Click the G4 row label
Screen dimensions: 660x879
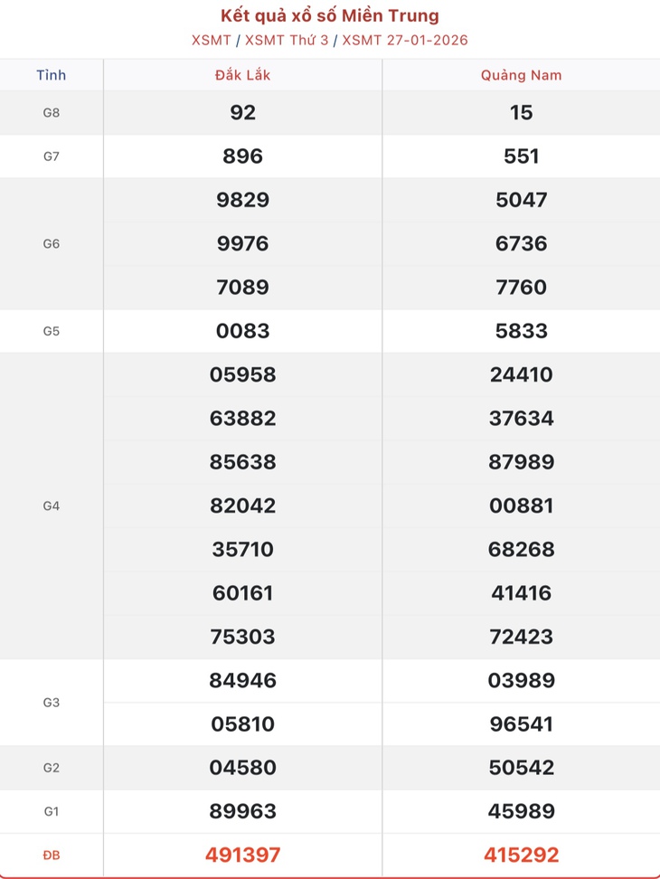point(51,506)
